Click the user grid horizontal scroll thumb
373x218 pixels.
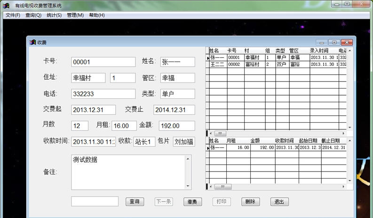pos(220,133)
